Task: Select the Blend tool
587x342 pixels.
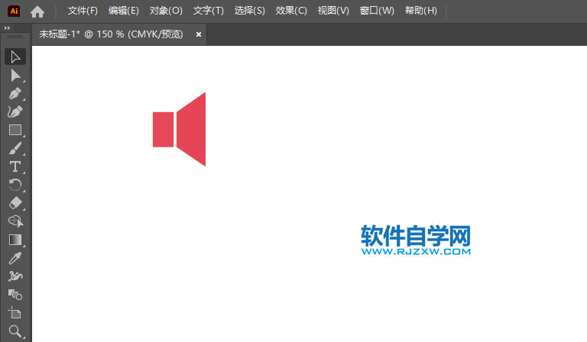Action: (15, 295)
